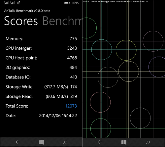Tap the Windows Start button on the AnTuTu screen
The height and width of the screenshot is (147, 165).
[x=41, y=142]
